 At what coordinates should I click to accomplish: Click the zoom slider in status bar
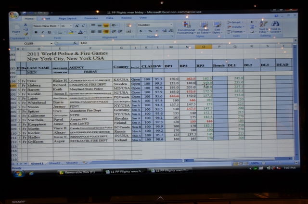coord(280,163)
